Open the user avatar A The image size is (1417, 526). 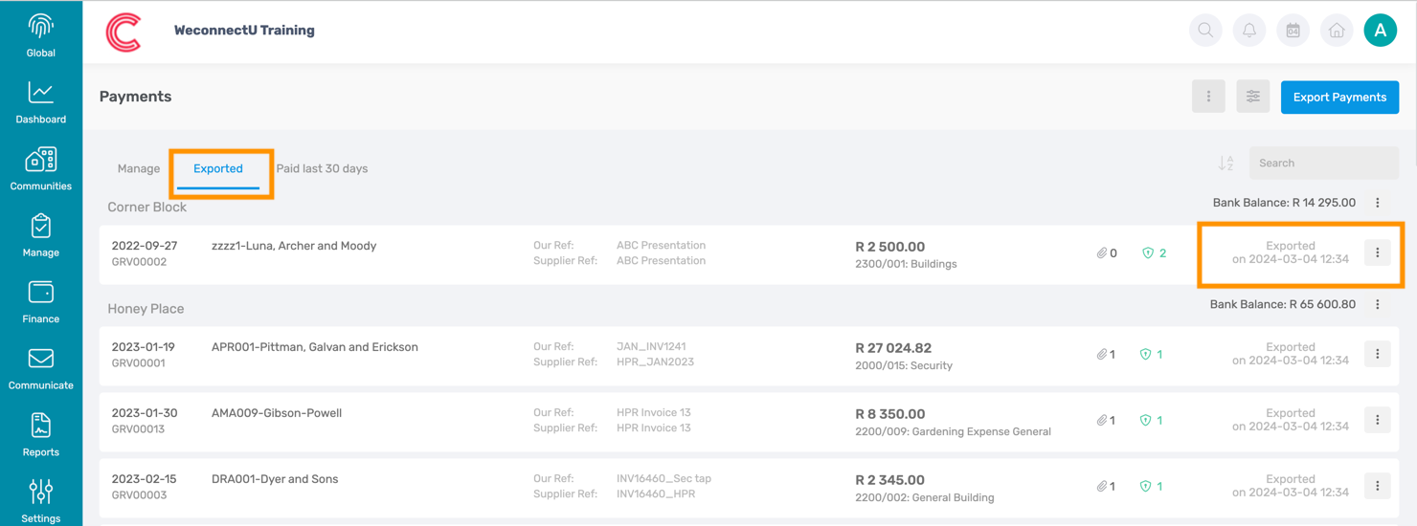(x=1380, y=31)
